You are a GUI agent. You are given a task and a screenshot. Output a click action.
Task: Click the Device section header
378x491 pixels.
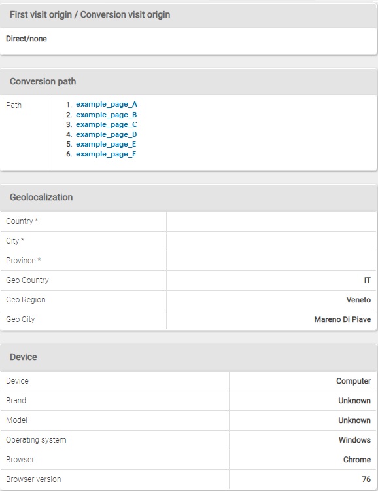188,357
